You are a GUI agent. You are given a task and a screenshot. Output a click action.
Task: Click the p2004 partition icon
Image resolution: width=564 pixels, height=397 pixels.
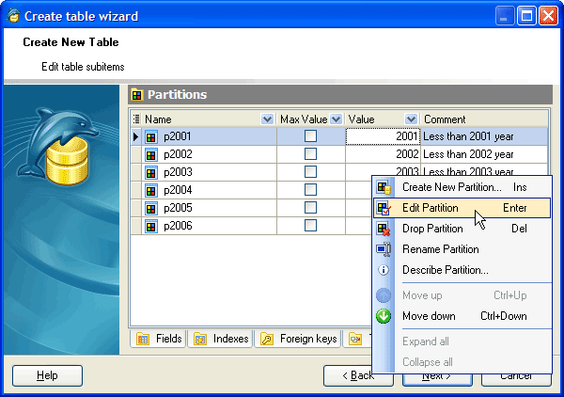(151, 191)
